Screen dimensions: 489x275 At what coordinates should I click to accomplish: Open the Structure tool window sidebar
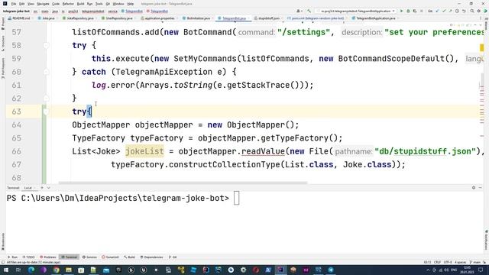[x=3, y=44]
